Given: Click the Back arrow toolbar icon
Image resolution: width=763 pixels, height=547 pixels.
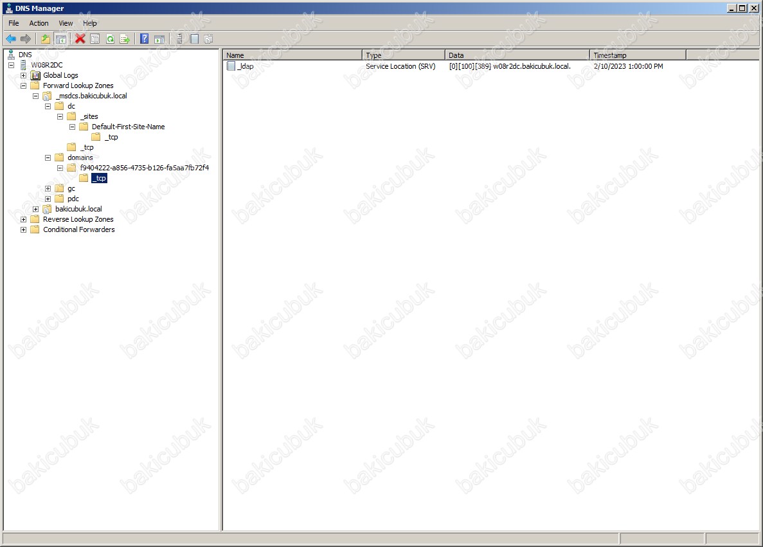Looking at the screenshot, I should [x=11, y=39].
